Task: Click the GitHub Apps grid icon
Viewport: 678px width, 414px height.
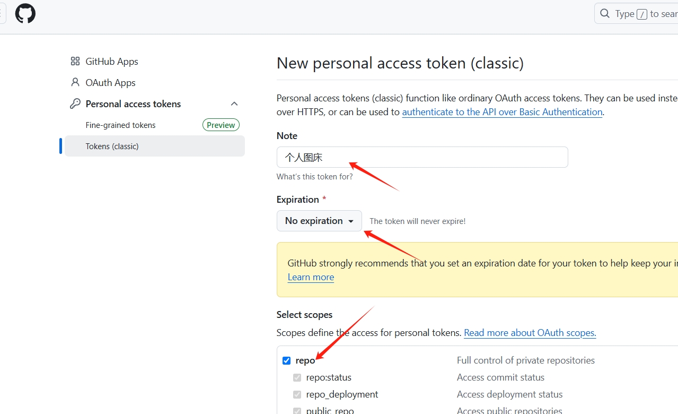Action: tap(75, 62)
